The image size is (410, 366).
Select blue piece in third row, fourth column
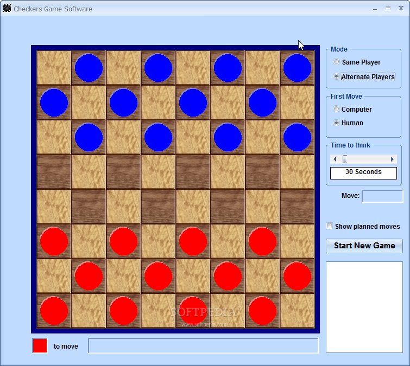click(x=158, y=137)
